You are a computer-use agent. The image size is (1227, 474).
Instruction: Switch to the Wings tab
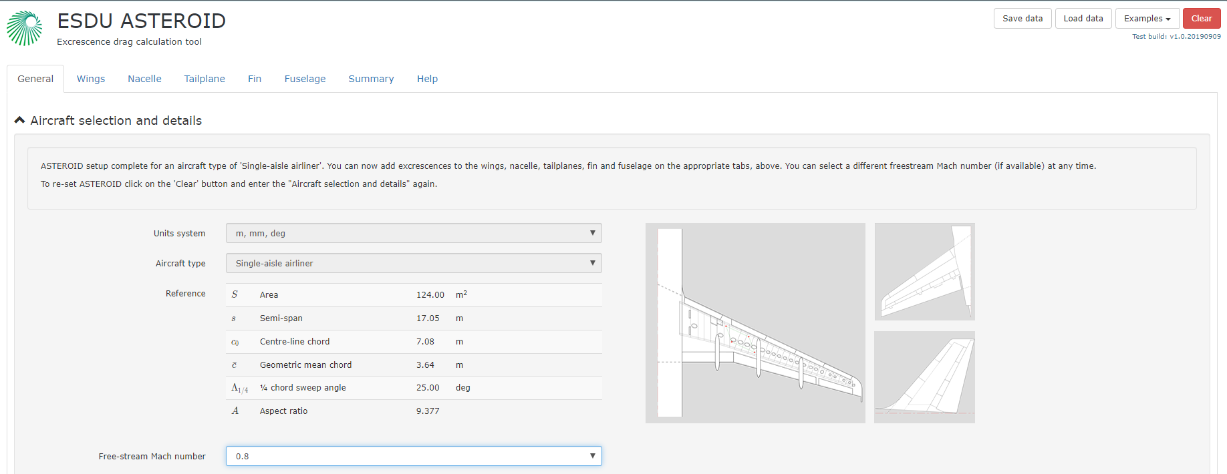(91, 79)
